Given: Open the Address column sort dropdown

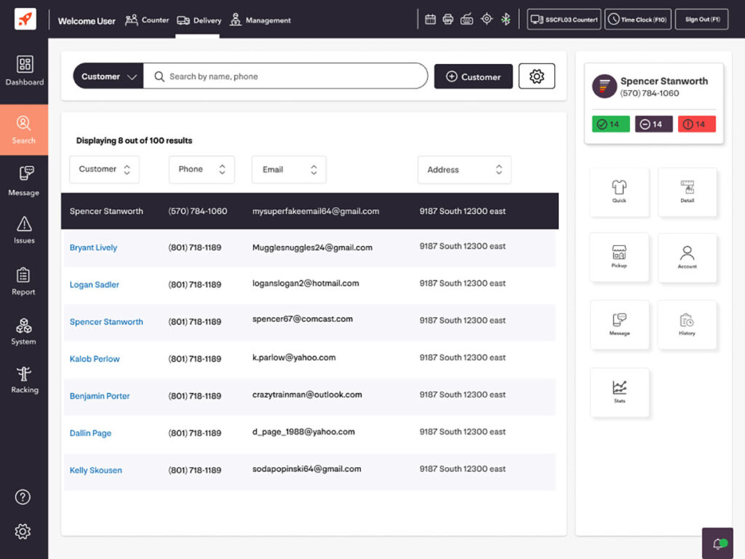Looking at the screenshot, I should (x=464, y=170).
